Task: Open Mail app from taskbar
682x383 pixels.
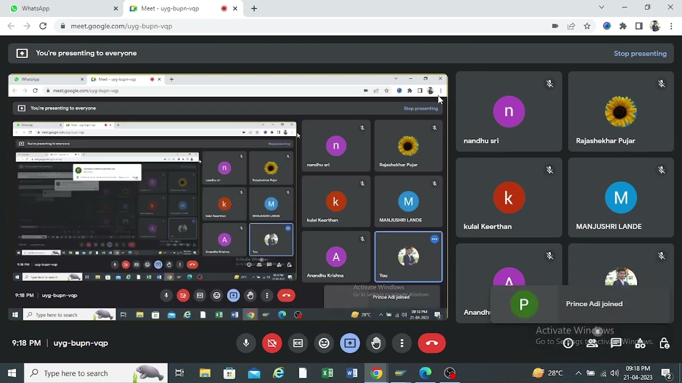Action: click(254, 373)
